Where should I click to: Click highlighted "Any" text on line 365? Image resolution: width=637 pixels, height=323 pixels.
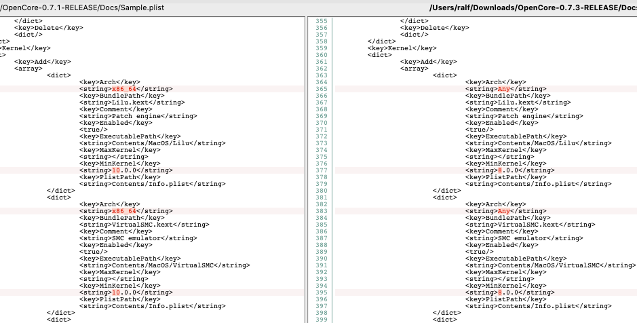click(503, 89)
